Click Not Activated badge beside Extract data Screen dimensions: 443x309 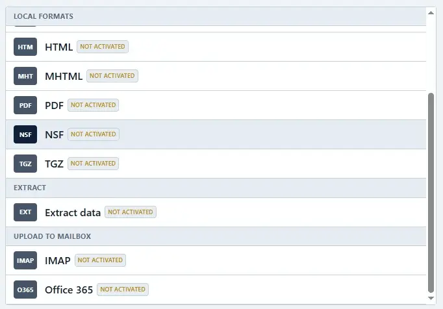pos(131,212)
